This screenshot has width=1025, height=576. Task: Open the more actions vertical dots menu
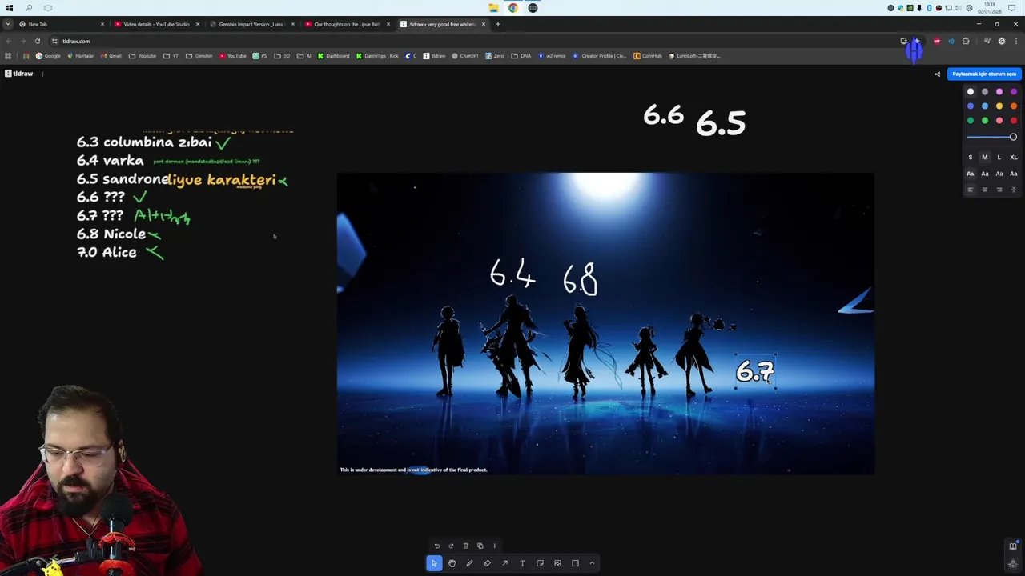[x=494, y=546]
